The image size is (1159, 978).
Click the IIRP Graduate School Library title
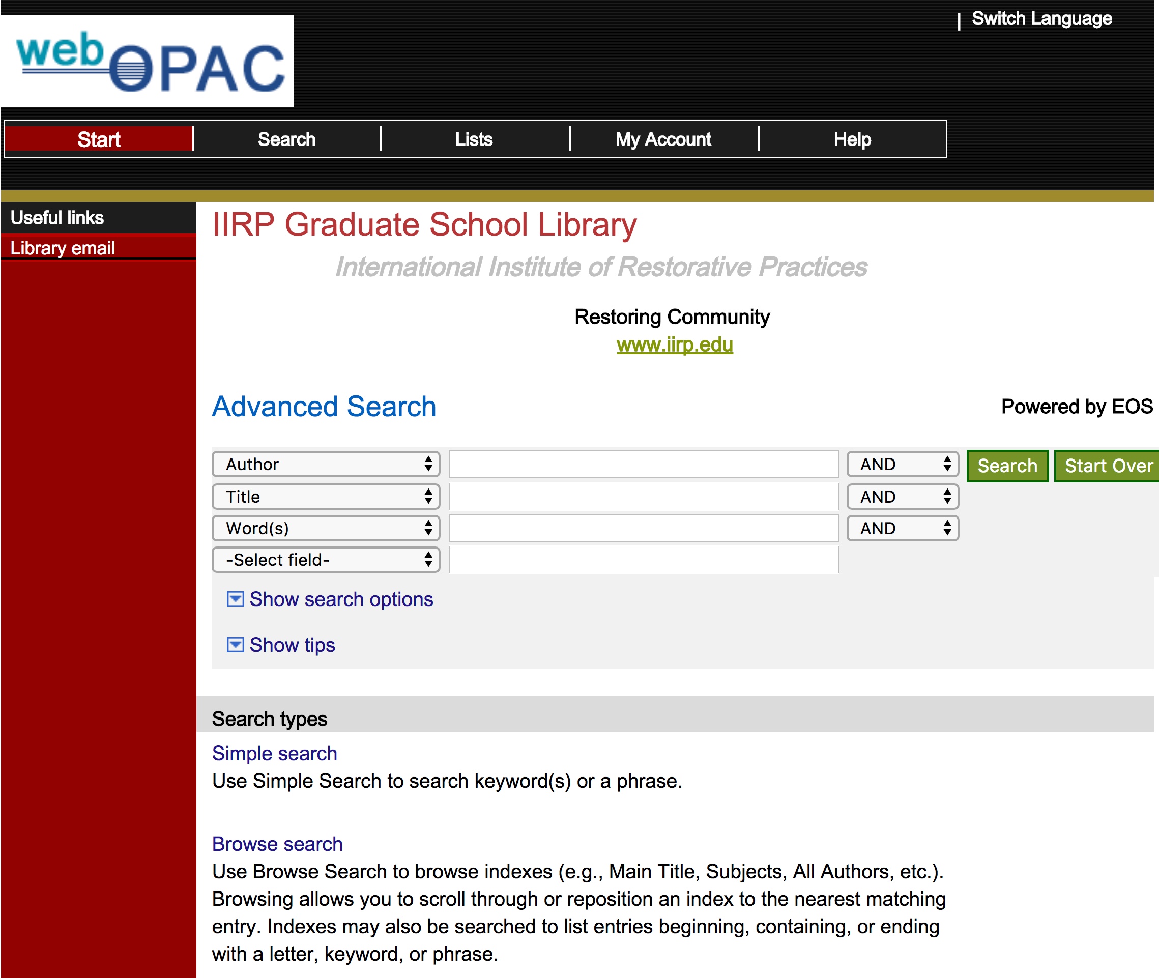(x=425, y=224)
